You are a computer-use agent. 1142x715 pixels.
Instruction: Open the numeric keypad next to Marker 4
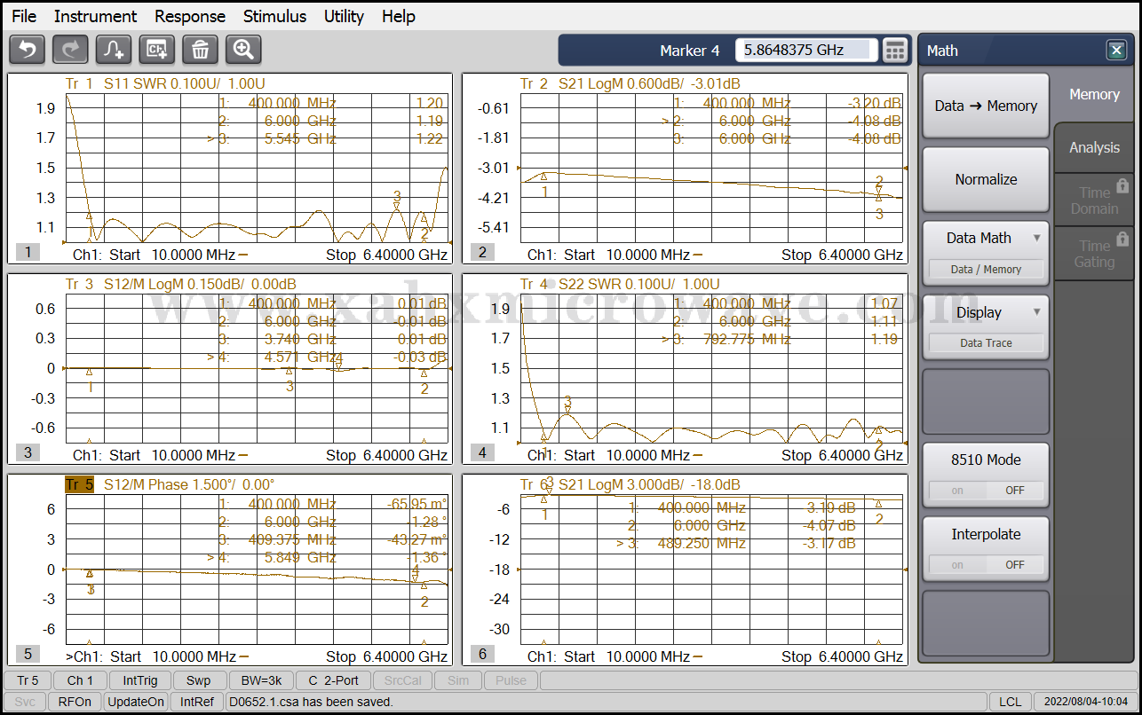[895, 51]
